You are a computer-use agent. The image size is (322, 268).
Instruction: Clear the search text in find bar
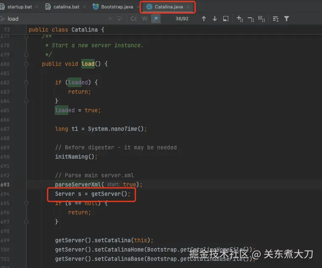click(x=110, y=19)
